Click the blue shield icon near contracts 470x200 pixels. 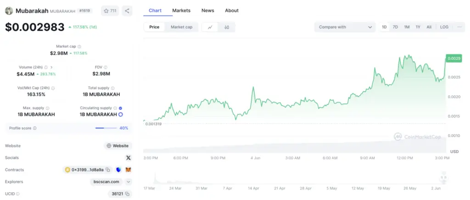click(118, 170)
